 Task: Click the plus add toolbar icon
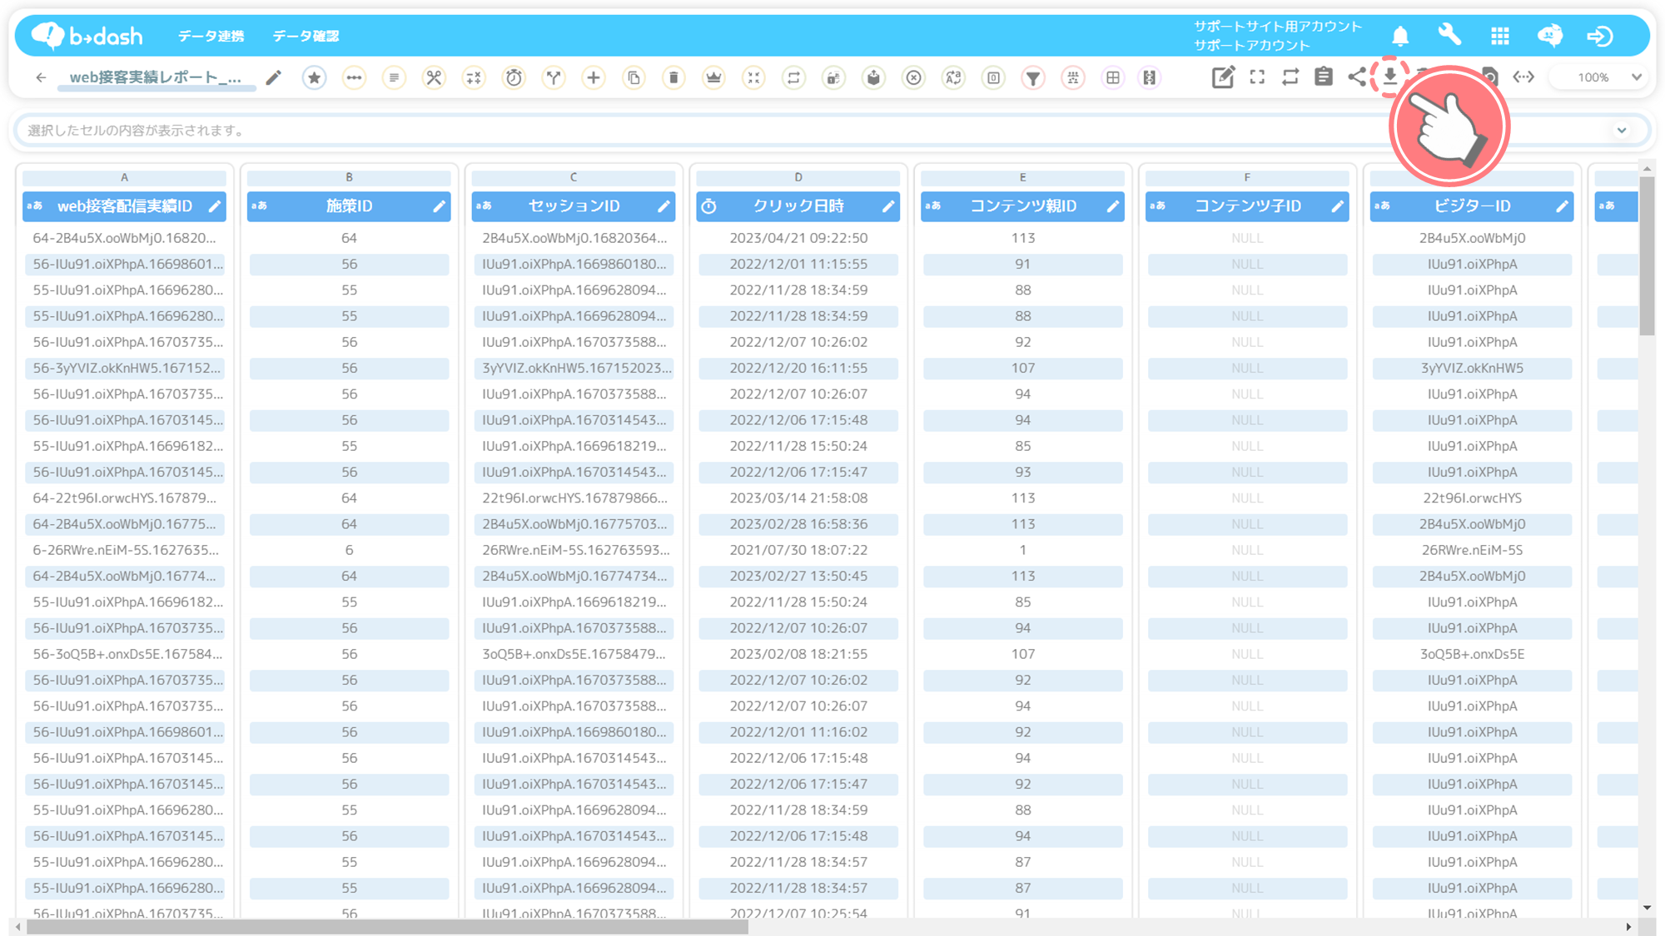594,77
